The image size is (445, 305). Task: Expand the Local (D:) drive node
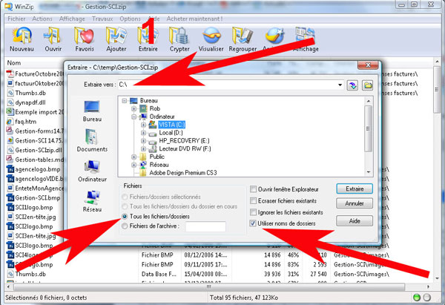pyautogui.click(x=143, y=133)
